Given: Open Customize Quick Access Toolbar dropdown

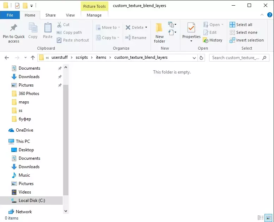Looking at the screenshot, I should 31,6.
